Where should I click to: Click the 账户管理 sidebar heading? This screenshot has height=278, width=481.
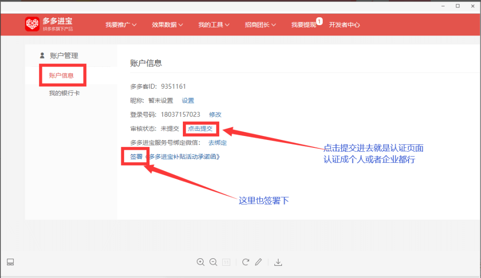pyautogui.click(x=64, y=56)
